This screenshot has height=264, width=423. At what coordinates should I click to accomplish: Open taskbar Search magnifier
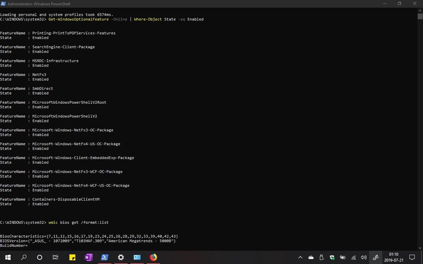[24, 257]
